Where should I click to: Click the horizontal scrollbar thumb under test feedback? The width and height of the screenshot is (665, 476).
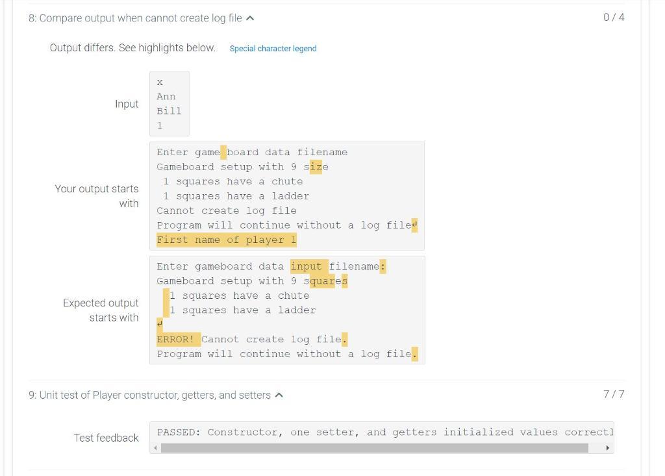click(375, 447)
